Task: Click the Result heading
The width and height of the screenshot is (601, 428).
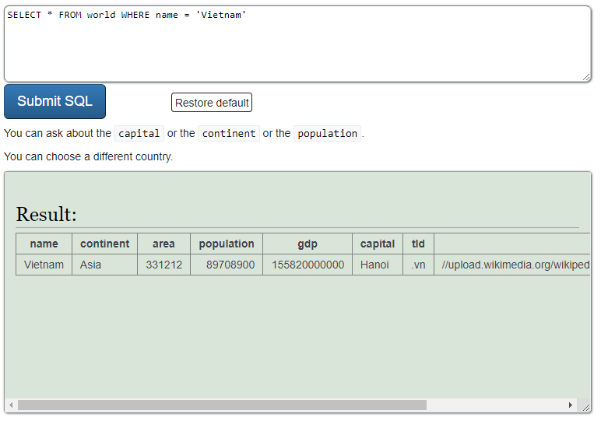Action: [47, 215]
